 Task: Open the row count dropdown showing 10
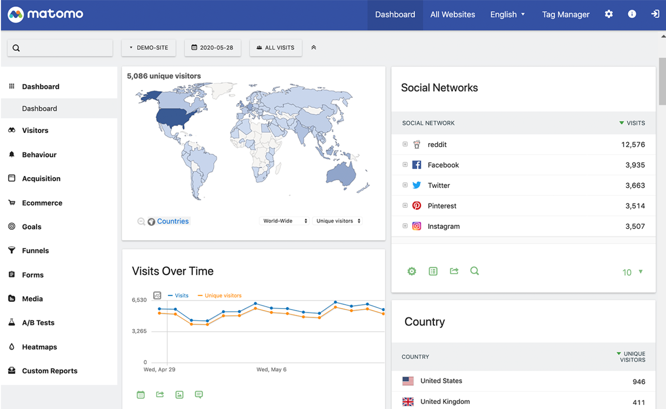click(x=631, y=272)
